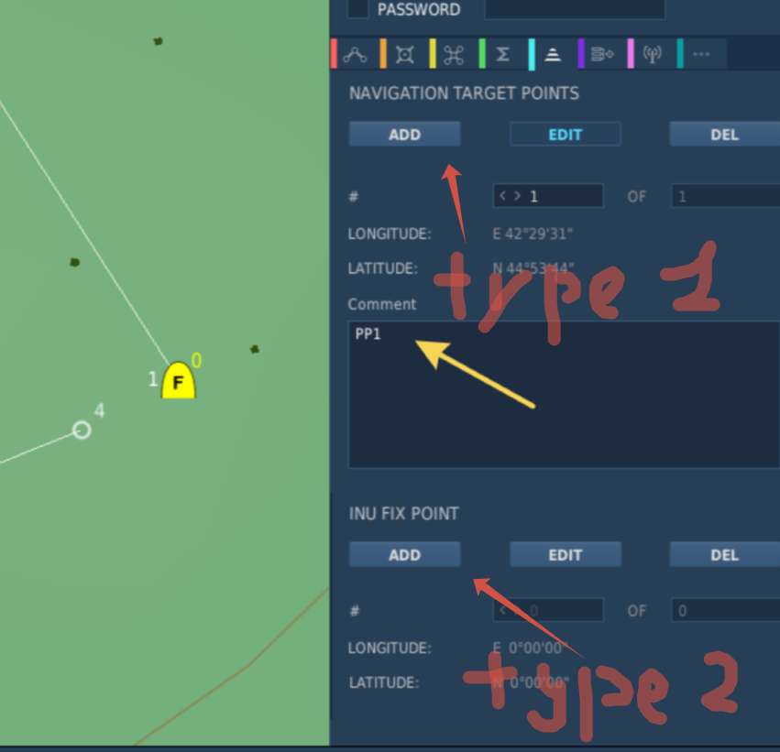Click the INU fix point total count field

725,610
